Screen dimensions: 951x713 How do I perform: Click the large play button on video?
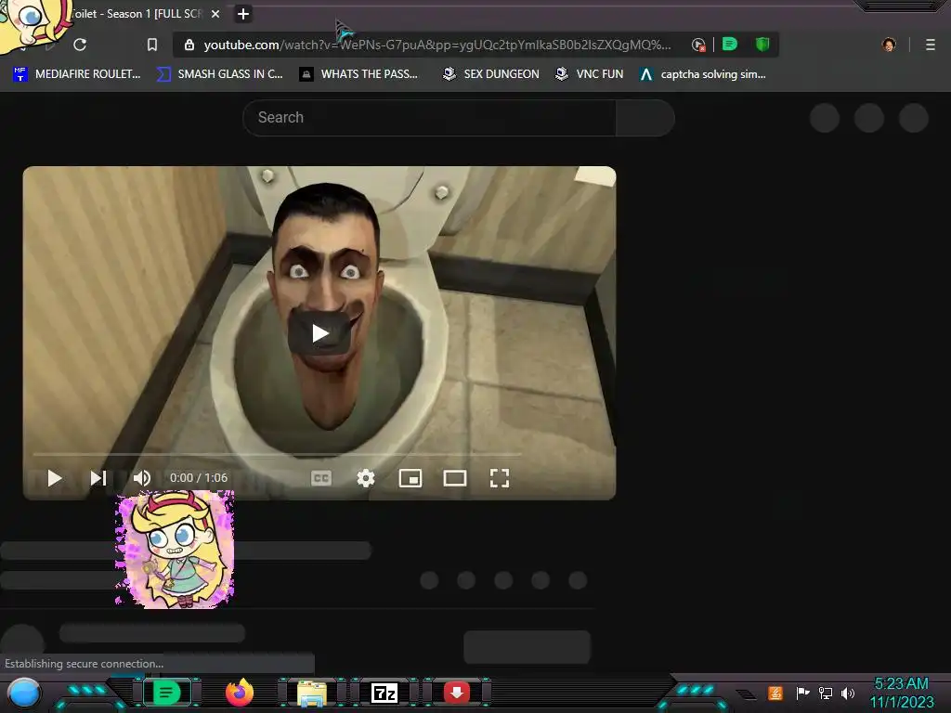pyautogui.click(x=319, y=333)
